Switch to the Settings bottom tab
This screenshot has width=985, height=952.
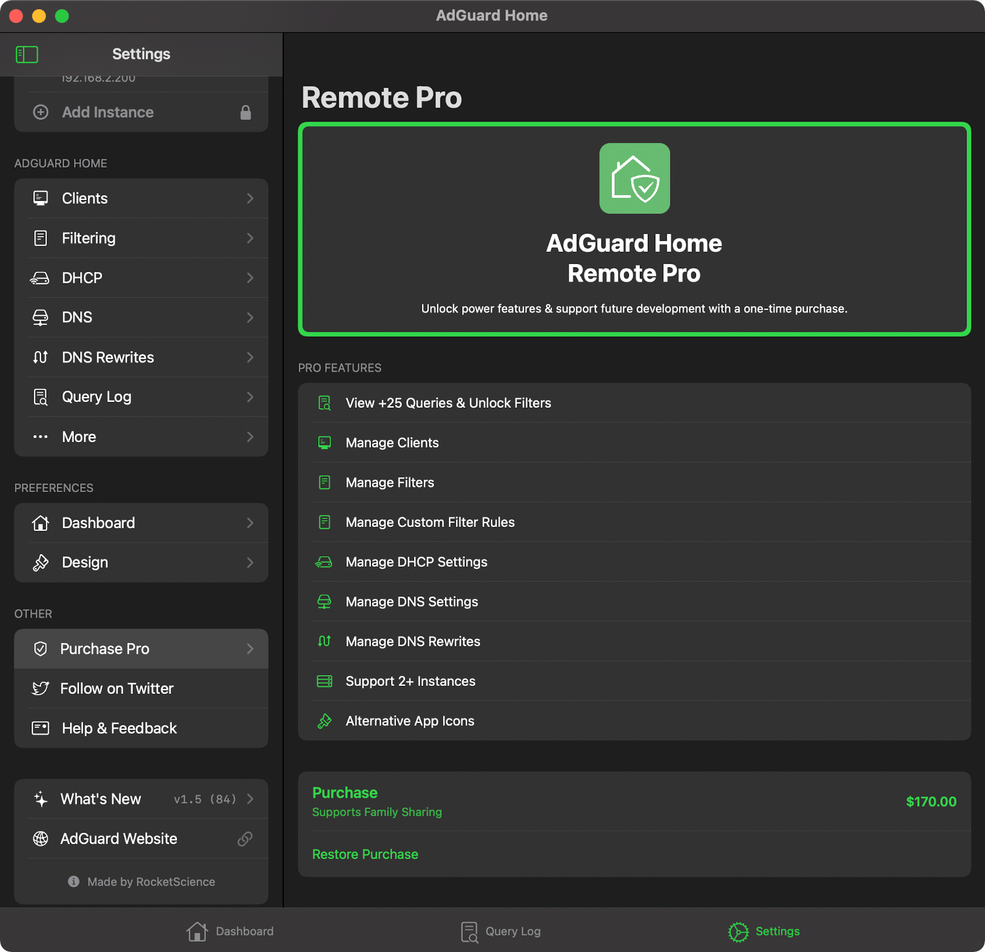764,931
